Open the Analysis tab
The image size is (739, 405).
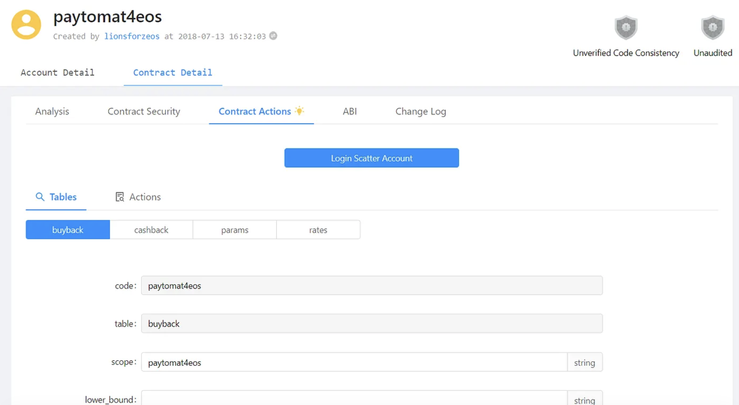52,111
